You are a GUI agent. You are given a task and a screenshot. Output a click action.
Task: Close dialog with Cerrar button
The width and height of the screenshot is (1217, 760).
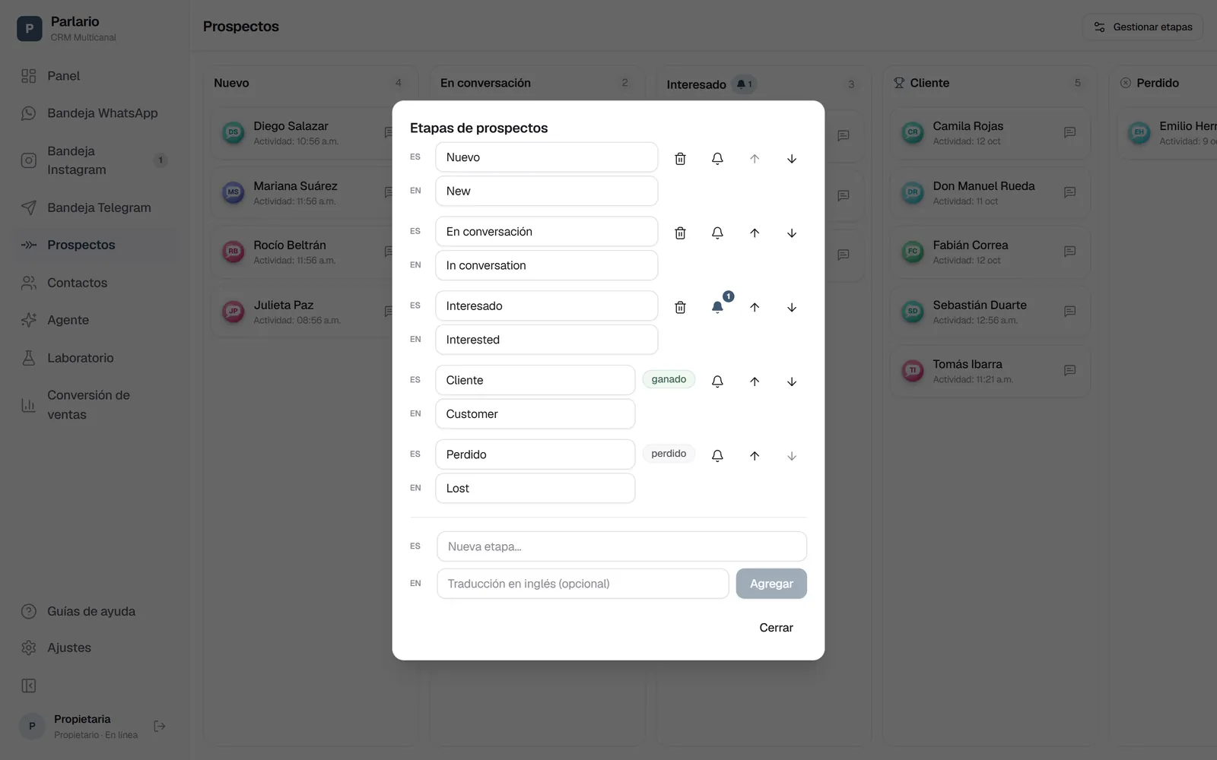click(x=776, y=628)
